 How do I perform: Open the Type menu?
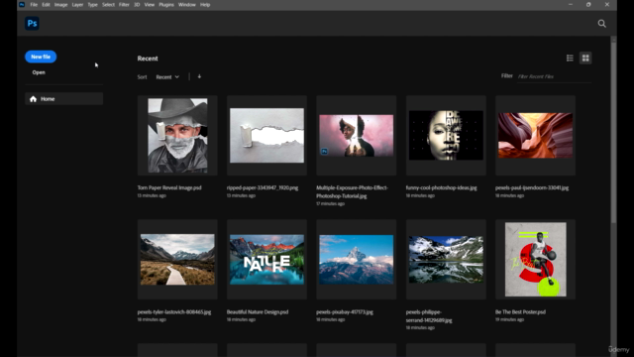click(93, 4)
